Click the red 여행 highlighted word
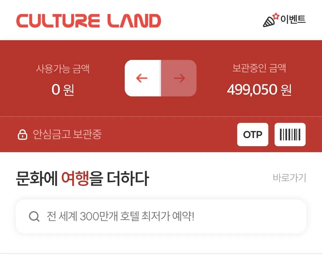This screenshot has width=322, height=260. click(75, 178)
